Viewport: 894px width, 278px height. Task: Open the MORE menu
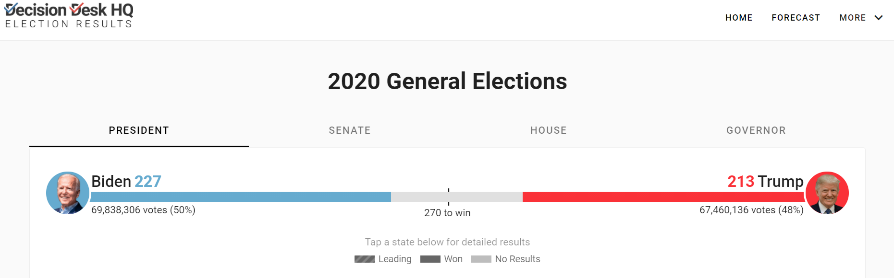[x=853, y=18]
